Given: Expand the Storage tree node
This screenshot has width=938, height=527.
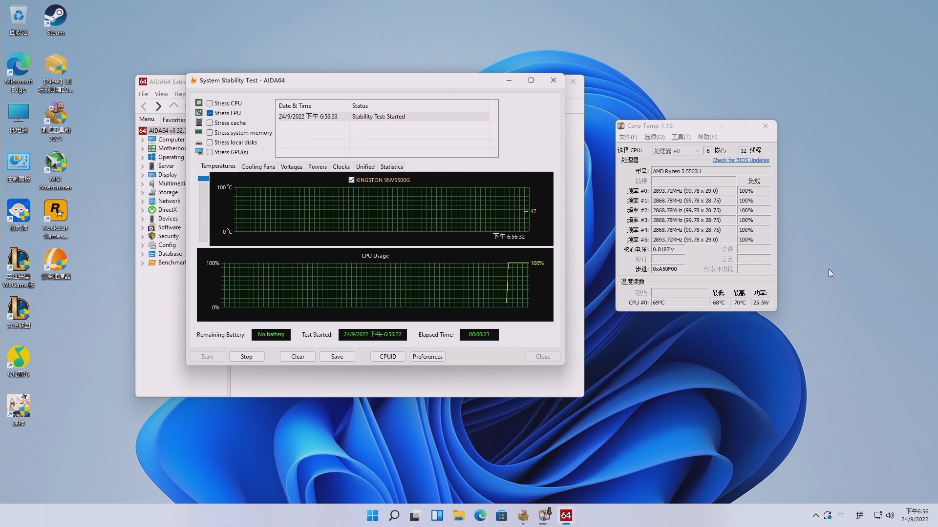Looking at the screenshot, I should point(143,192).
